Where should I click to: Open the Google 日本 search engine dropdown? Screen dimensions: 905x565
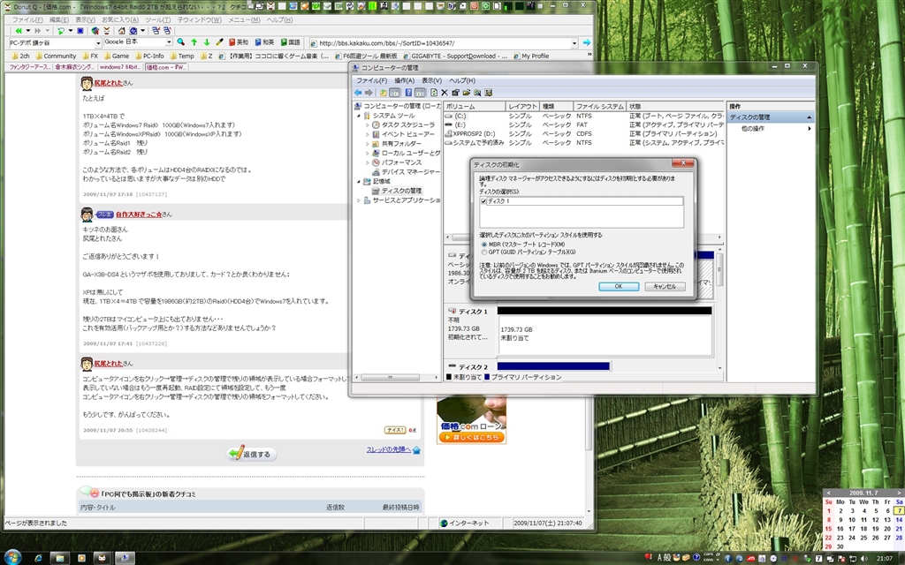pos(168,42)
